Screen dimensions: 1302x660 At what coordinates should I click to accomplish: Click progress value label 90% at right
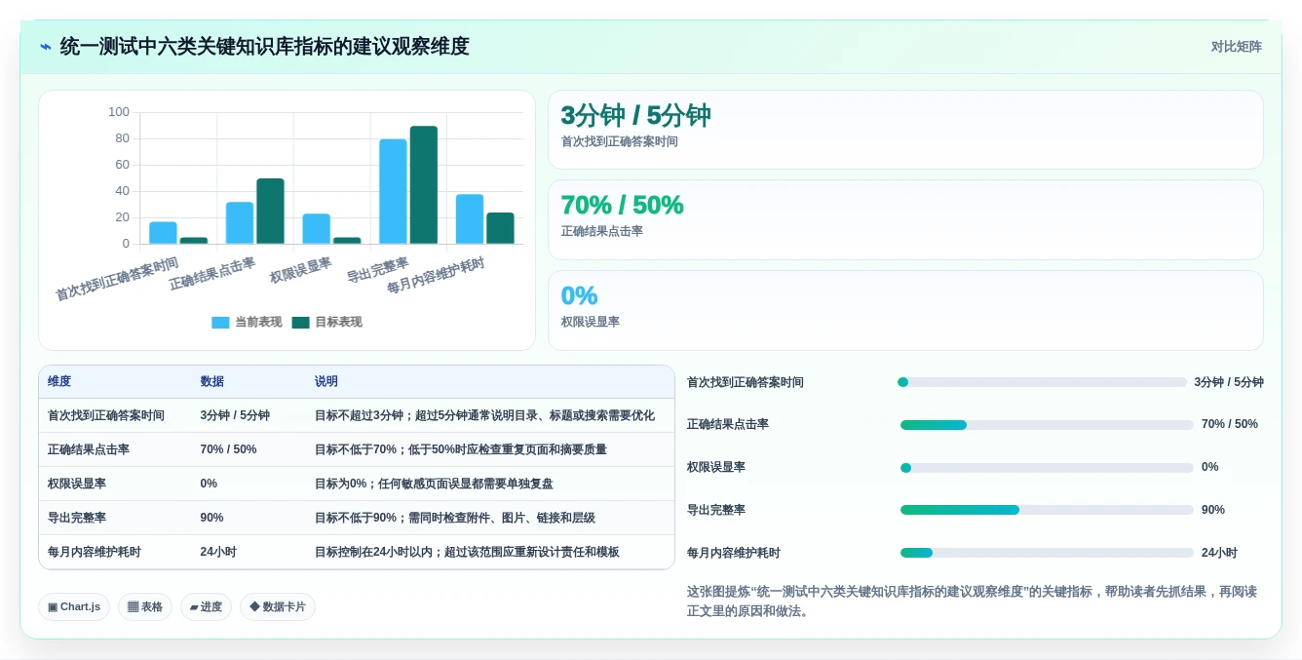pos(1213,510)
